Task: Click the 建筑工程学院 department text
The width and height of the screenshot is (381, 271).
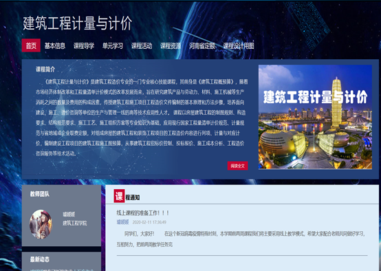Action: click(74, 223)
